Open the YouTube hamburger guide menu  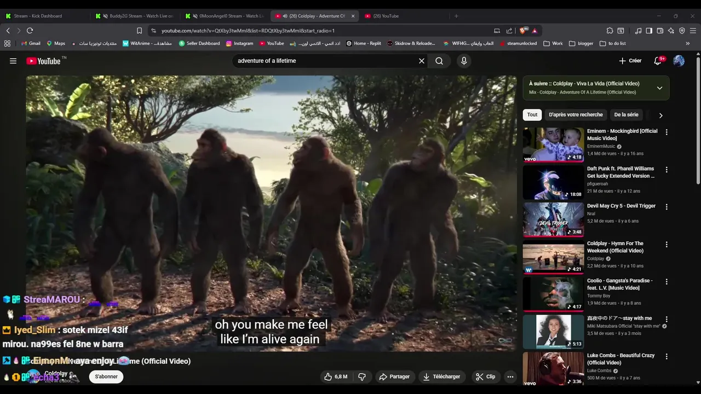pos(13,61)
